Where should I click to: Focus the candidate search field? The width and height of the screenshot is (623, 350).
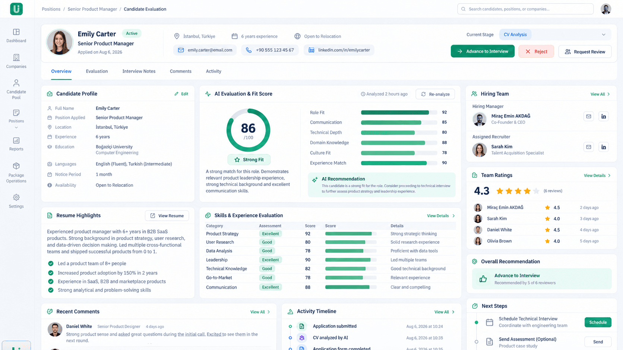[525, 9]
